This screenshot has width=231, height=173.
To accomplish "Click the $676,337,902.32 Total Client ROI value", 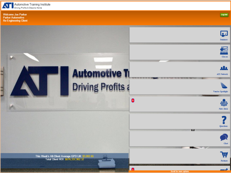I will [x=74, y=159].
